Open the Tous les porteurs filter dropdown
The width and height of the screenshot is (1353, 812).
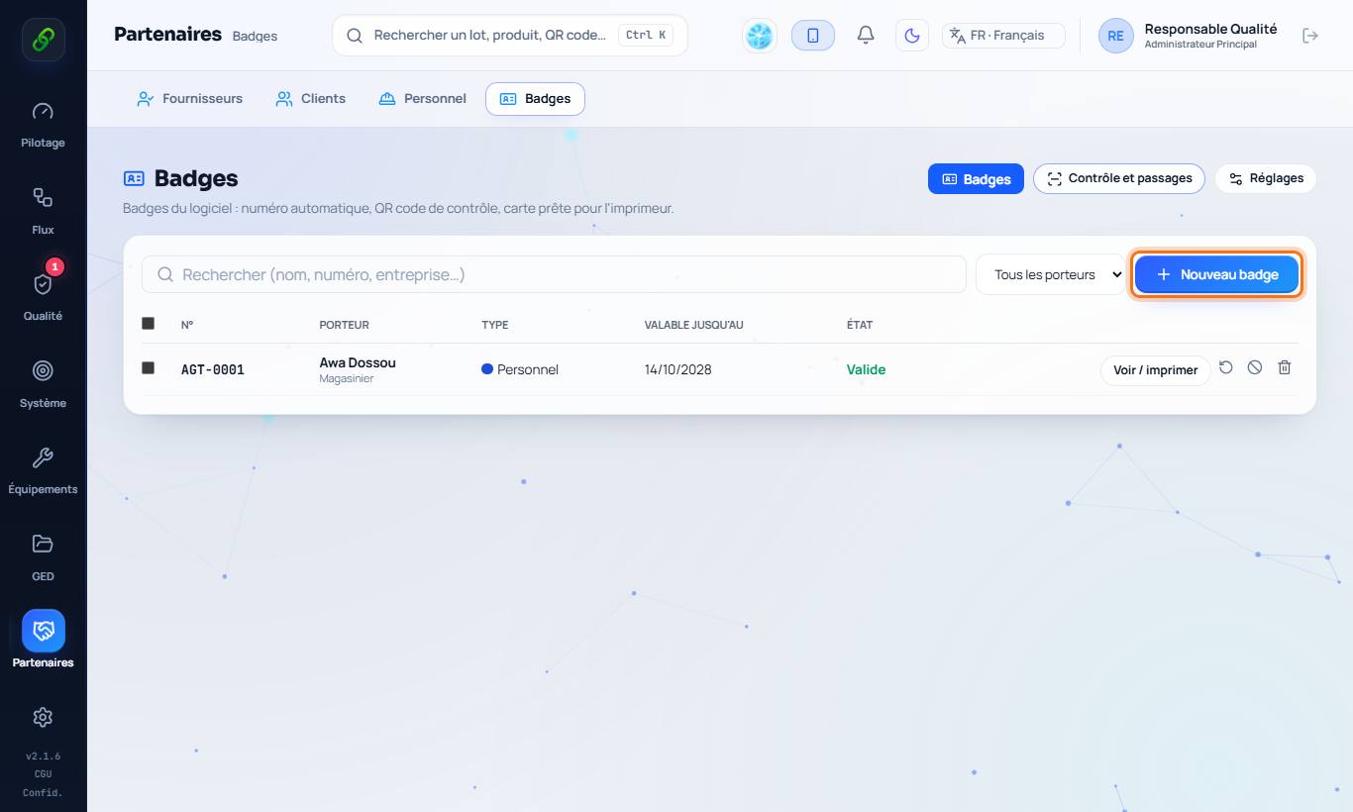coord(1051,274)
